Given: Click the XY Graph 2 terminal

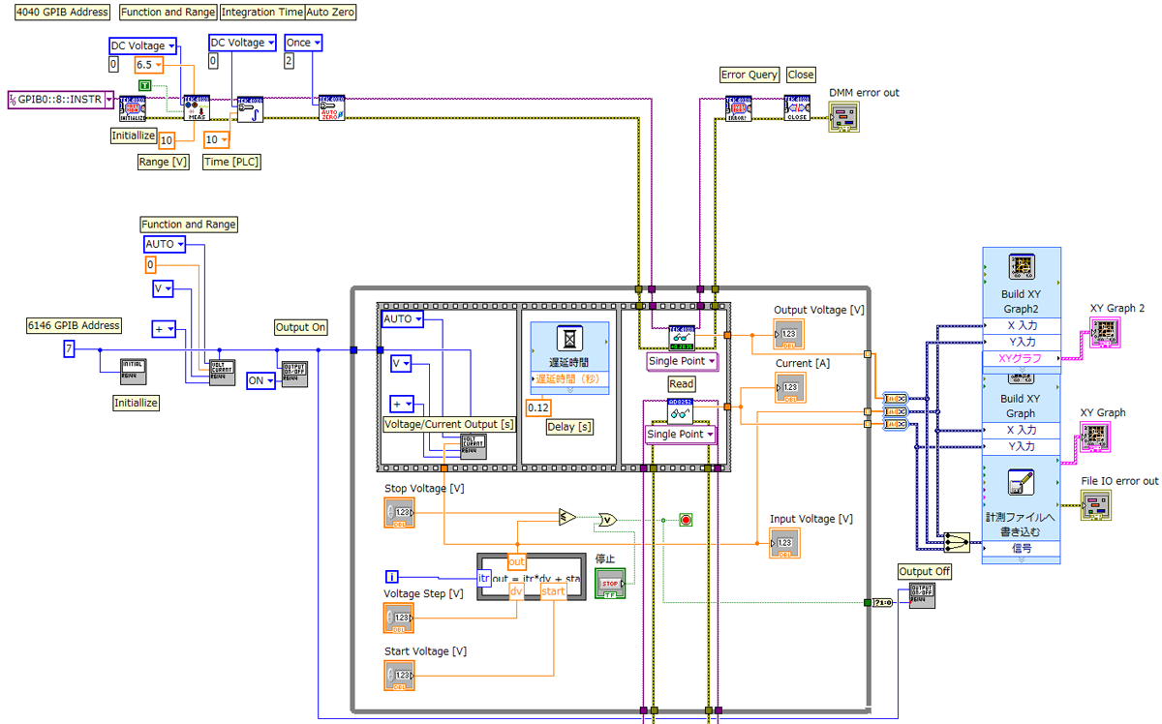Looking at the screenshot, I should (x=1105, y=333).
